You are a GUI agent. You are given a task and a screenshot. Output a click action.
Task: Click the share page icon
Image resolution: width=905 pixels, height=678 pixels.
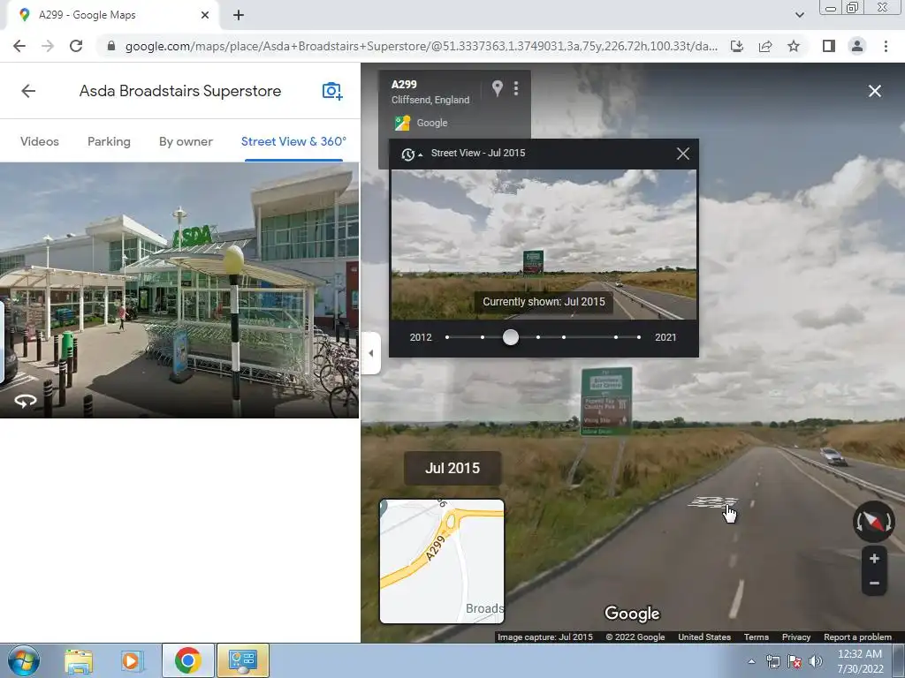click(x=765, y=46)
